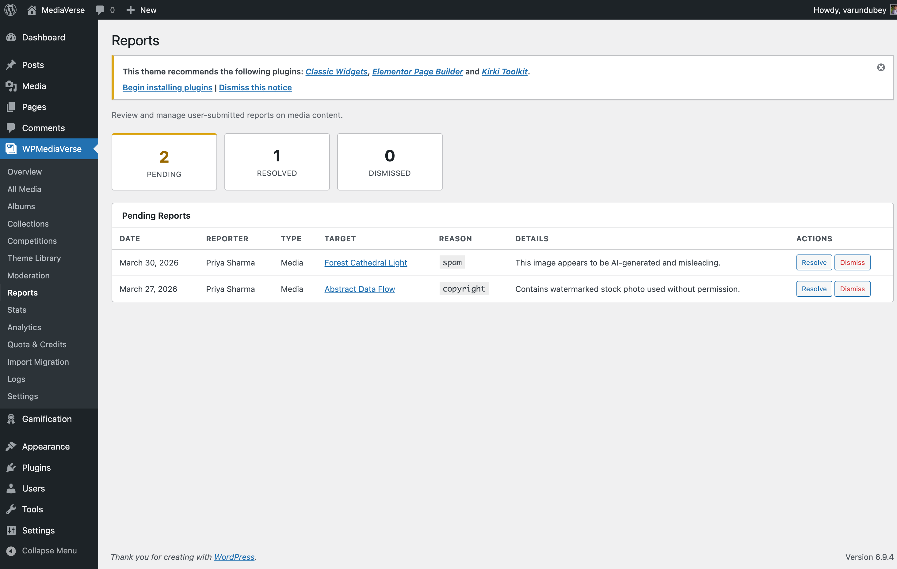The image size is (897, 569).
Task: Dismiss the theme plugins notice via X
Action: click(881, 67)
